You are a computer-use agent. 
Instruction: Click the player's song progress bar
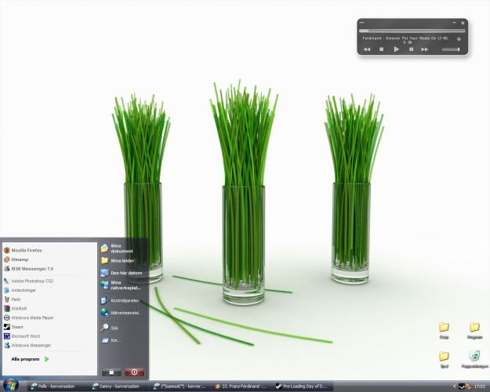[412, 31]
